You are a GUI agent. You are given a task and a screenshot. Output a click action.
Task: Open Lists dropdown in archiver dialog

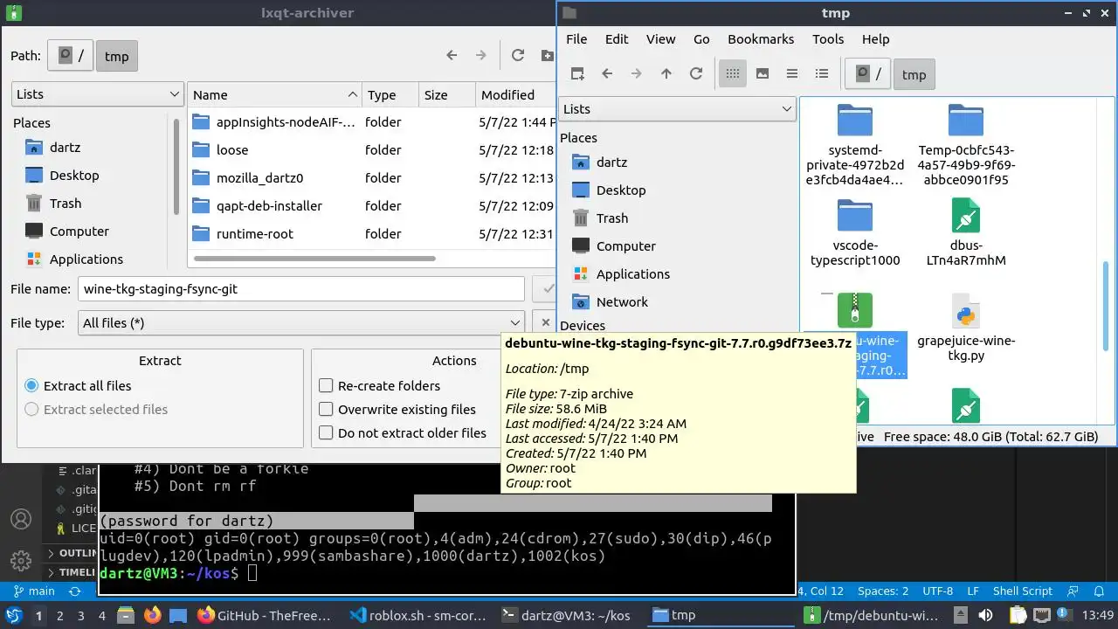click(98, 94)
